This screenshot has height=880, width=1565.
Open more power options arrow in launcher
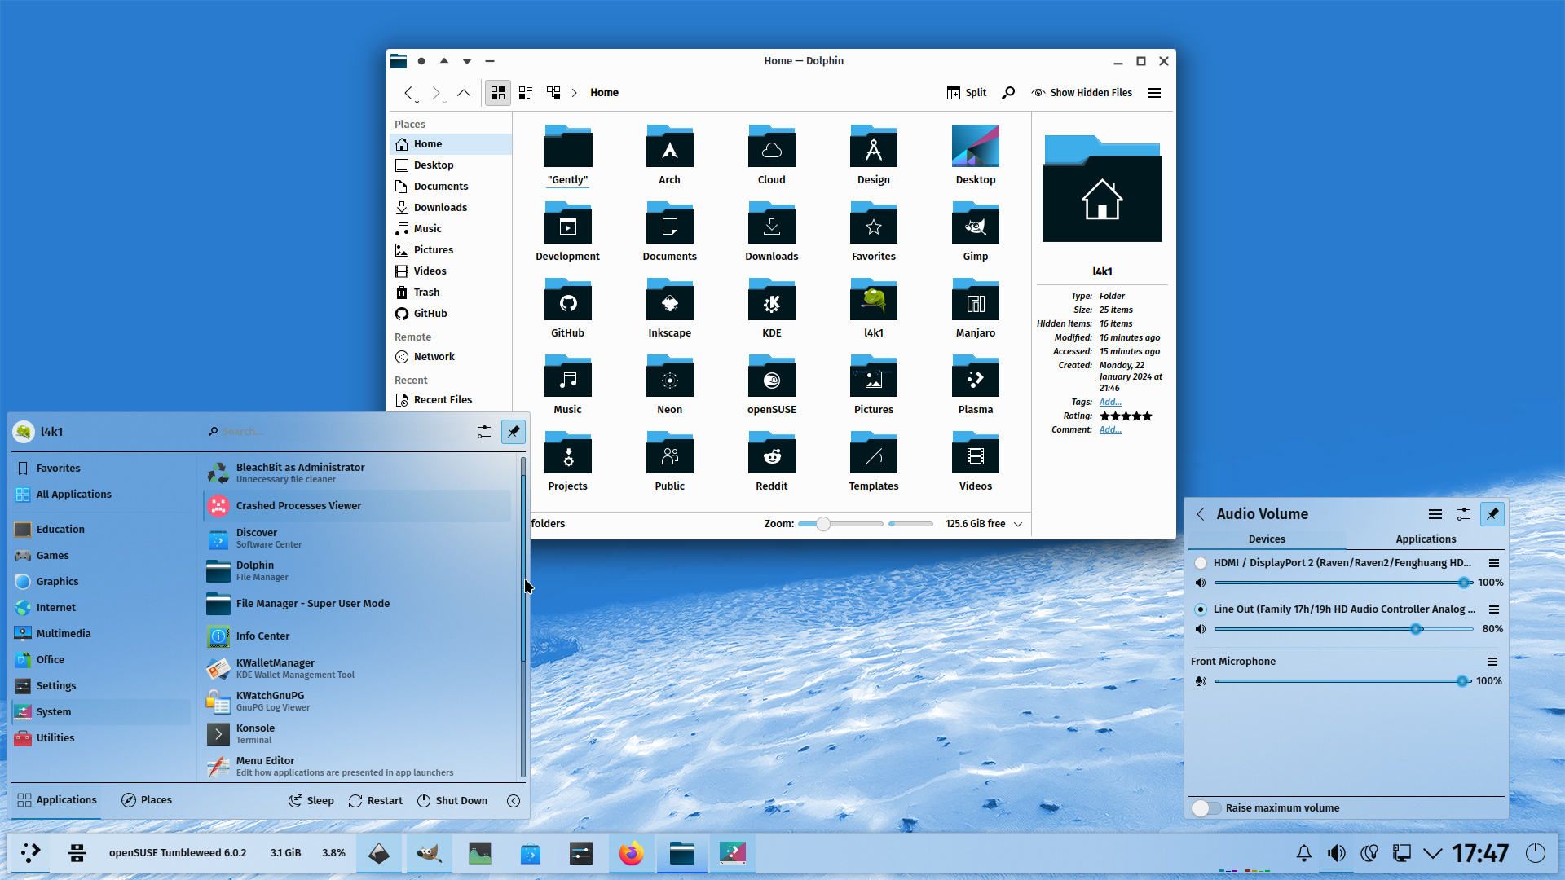[514, 801]
